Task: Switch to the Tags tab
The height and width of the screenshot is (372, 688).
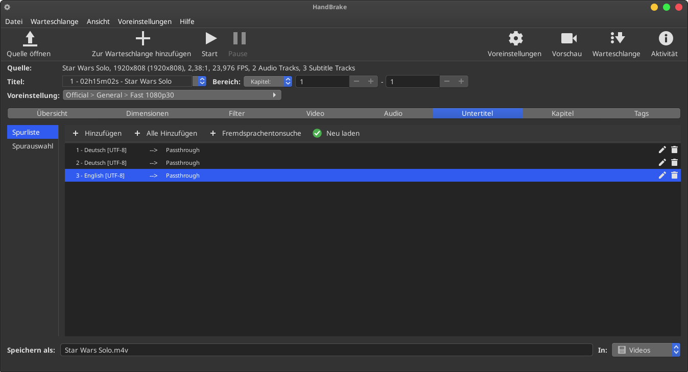Action: [642, 113]
